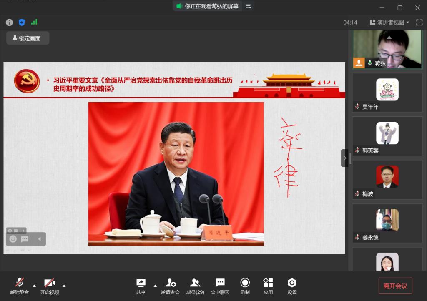Turn on camera with 开启视频
The width and height of the screenshot is (427, 301).
click(x=50, y=286)
